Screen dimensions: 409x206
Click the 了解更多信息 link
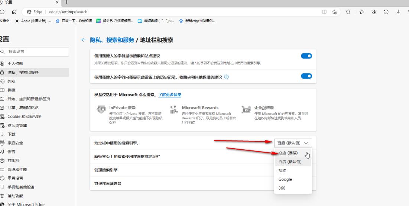pos(169,95)
